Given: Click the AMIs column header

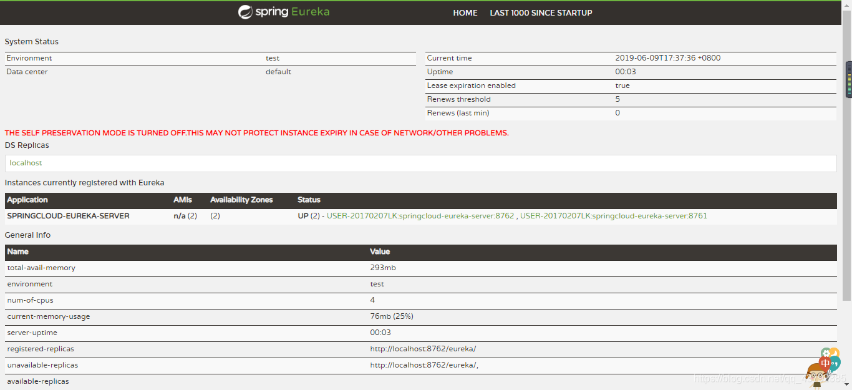Looking at the screenshot, I should click(x=183, y=200).
